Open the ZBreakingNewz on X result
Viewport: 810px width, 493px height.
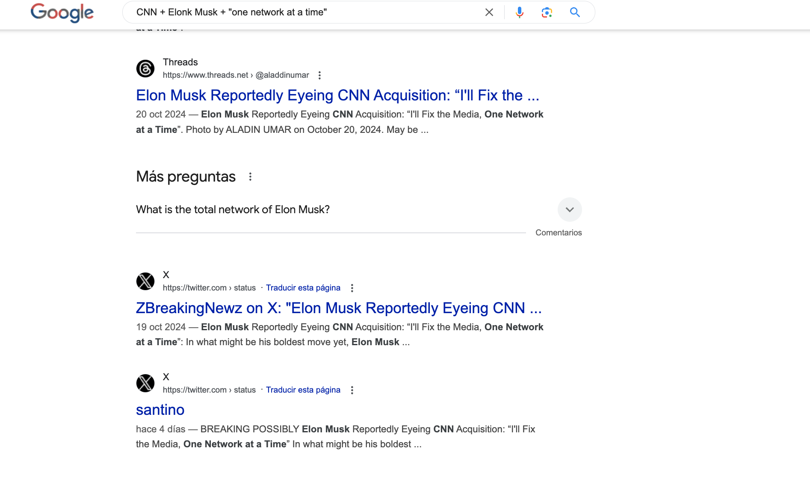point(339,308)
